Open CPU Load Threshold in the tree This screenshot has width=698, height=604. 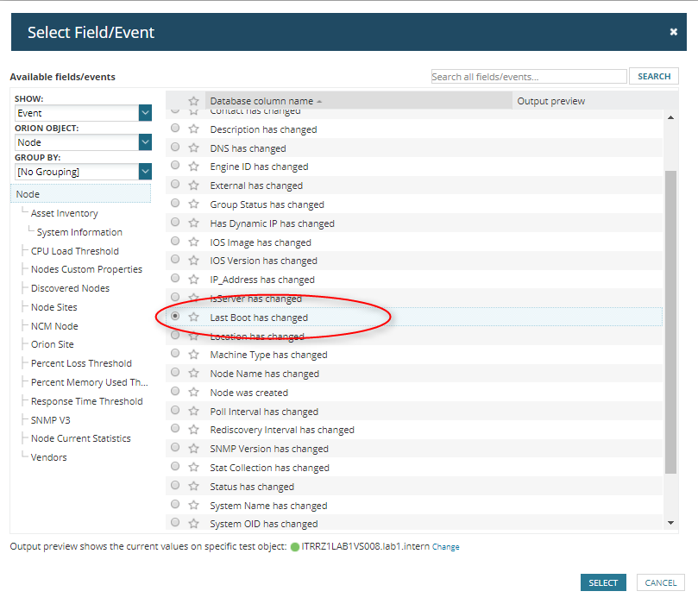(75, 251)
